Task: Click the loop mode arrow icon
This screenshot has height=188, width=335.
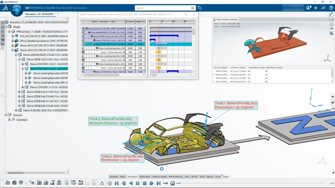Action: (x=165, y=183)
